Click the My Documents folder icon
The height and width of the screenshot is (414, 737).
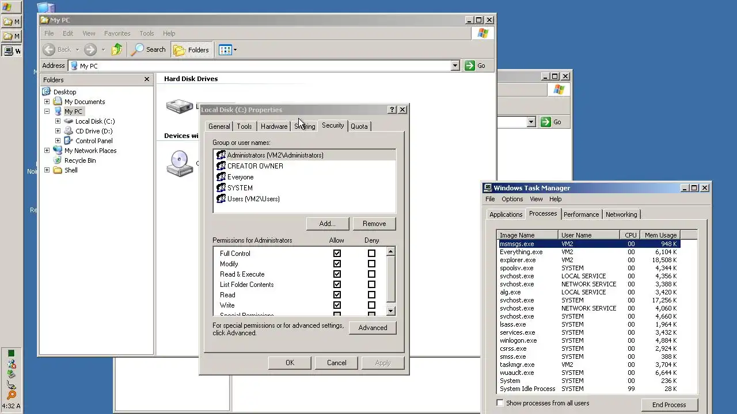(58, 102)
